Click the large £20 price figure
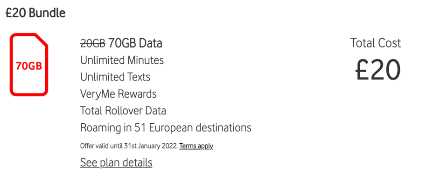 click(x=377, y=70)
